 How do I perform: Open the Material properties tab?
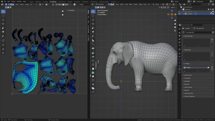179,72
